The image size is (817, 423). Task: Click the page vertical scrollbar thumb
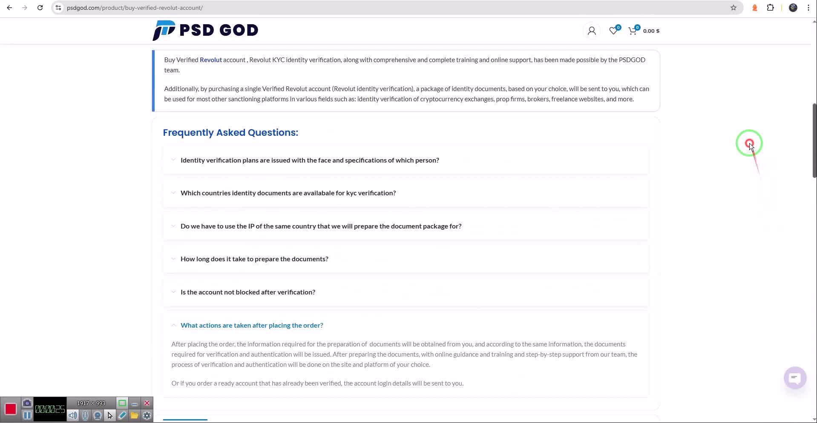pos(814,140)
